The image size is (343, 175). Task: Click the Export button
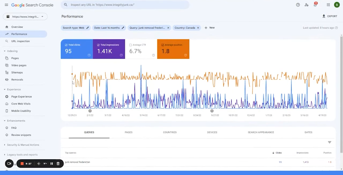[x=330, y=16]
